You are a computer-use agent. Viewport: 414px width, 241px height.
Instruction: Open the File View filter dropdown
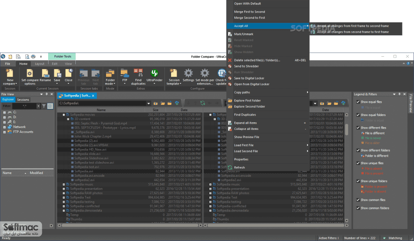[x=38, y=106]
